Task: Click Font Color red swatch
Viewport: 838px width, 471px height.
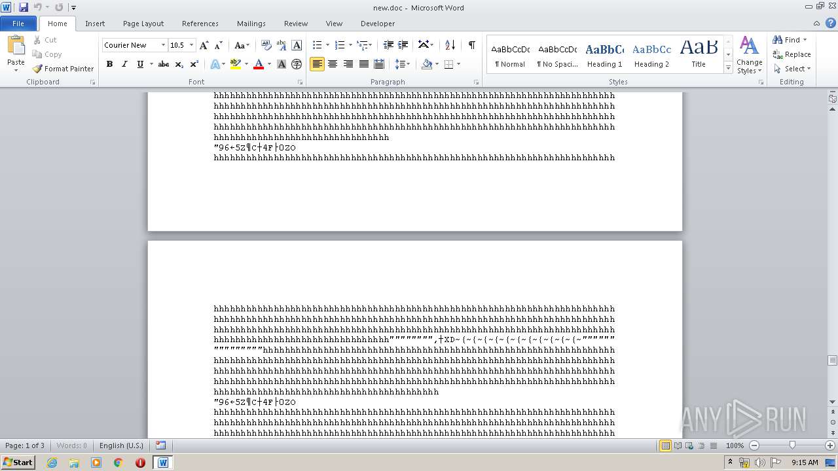Action: coord(259,64)
